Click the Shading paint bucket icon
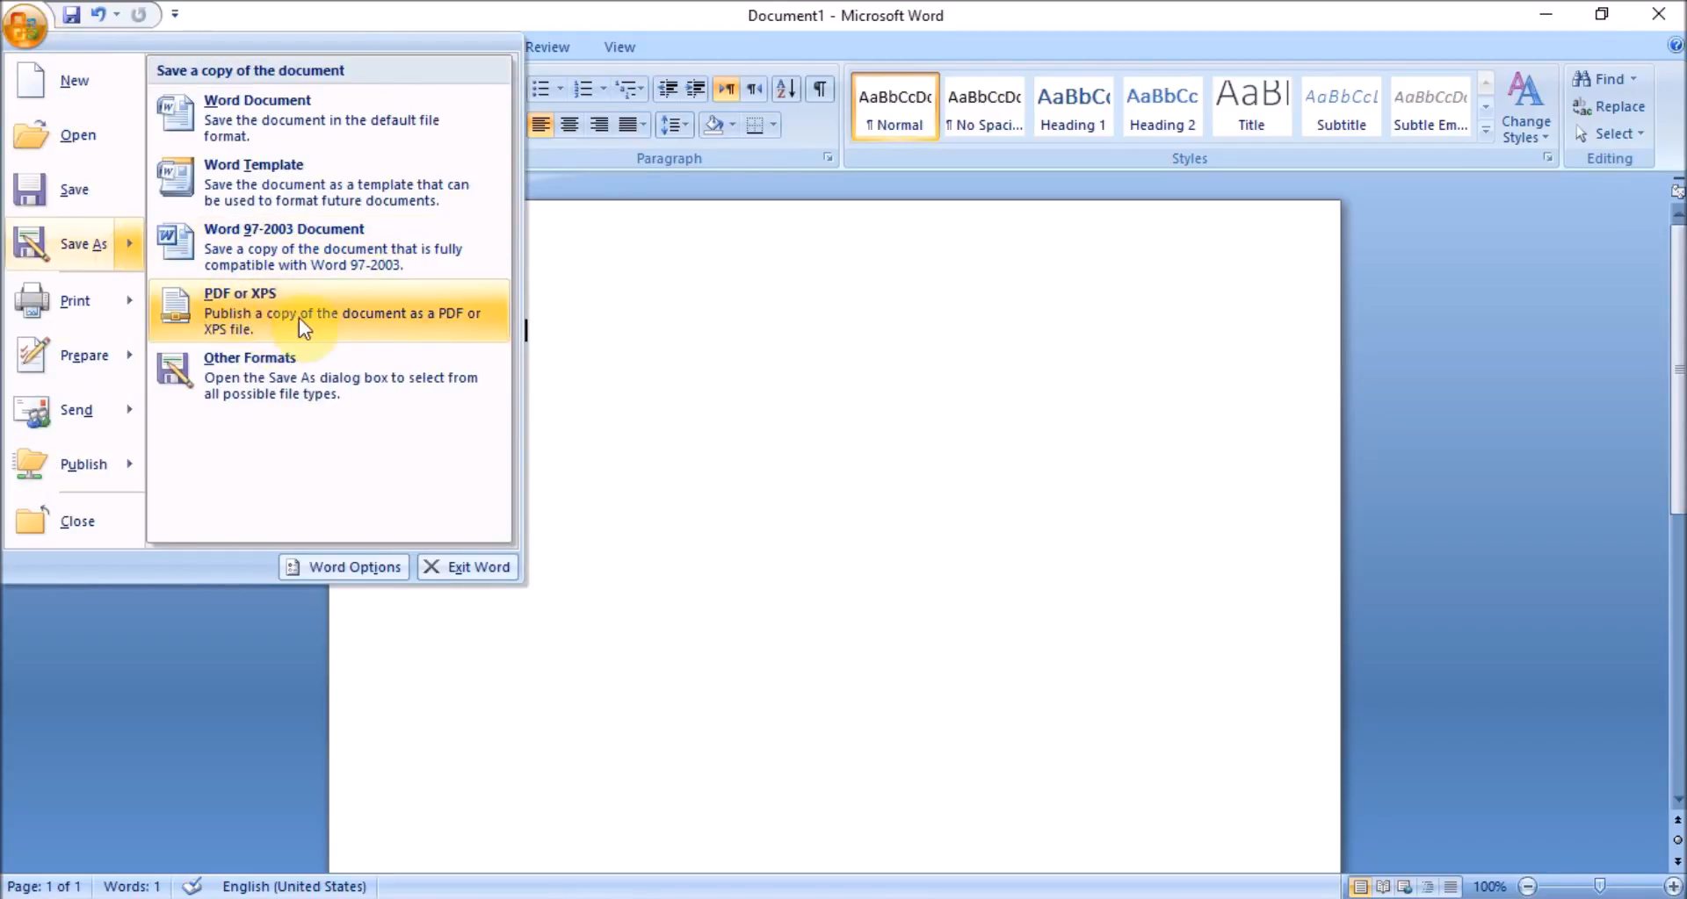Screen dimensions: 1687x899 click(713, 125)
